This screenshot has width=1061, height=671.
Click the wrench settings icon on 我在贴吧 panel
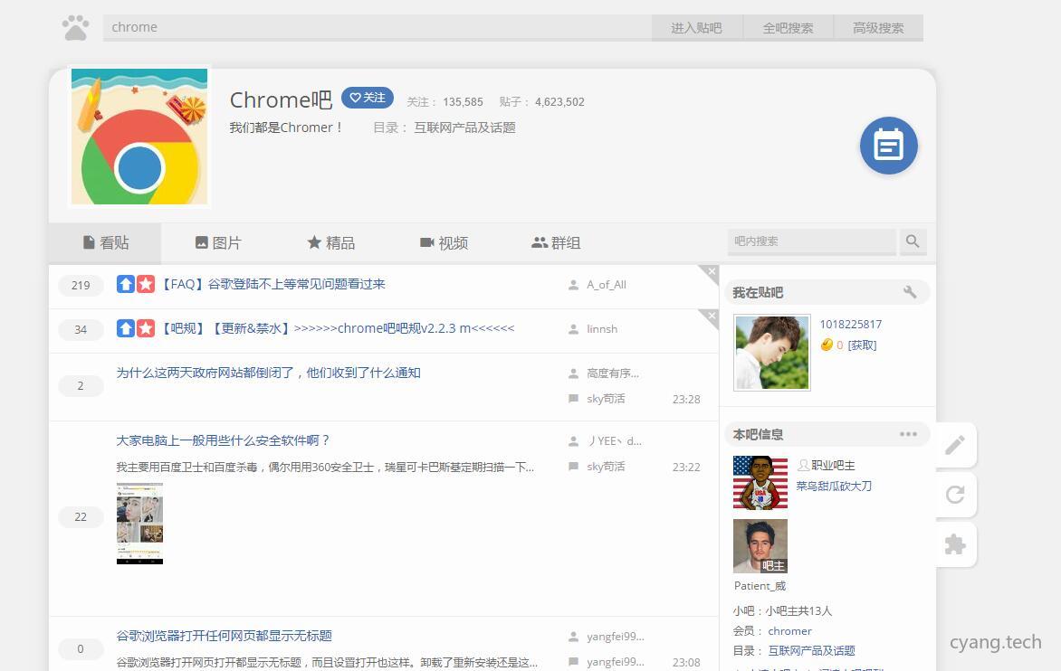910,291
